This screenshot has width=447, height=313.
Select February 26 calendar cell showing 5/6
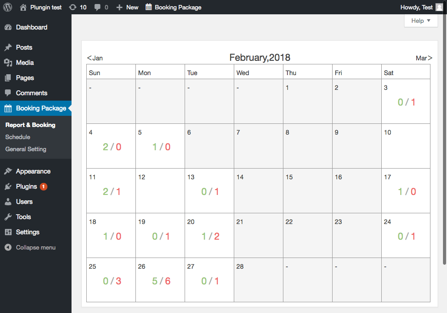tap(160, 279)
